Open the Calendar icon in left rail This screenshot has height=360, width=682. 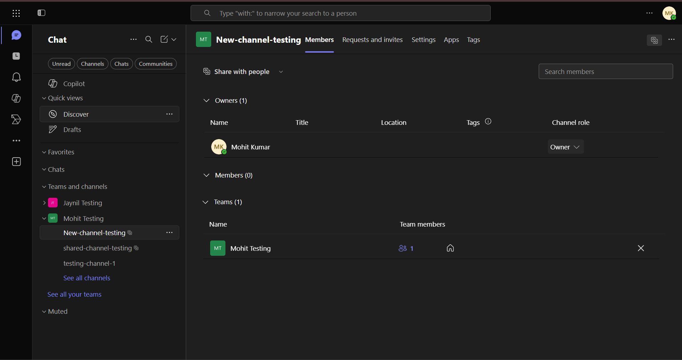coord(16,56)
